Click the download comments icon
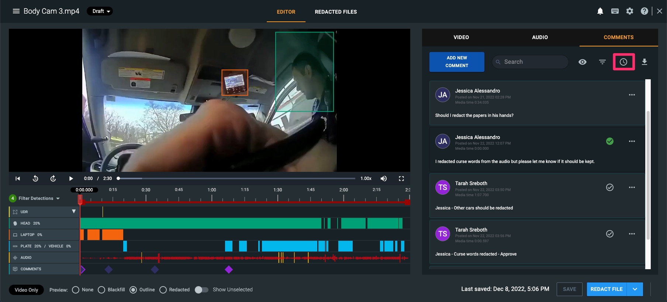Viewport: 667px width, 302px height. [644, 62]
